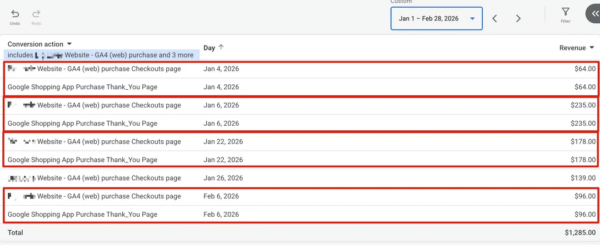Select Feb 6 Google Shopping App Purchase row name

[x=82, y=215]
